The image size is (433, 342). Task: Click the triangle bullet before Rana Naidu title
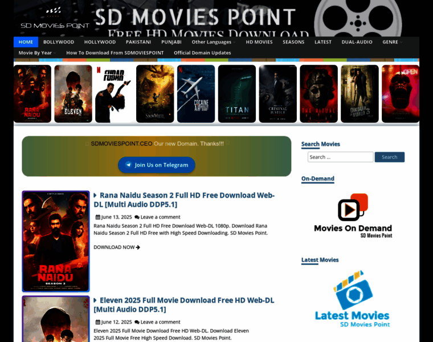coord(95,196)
